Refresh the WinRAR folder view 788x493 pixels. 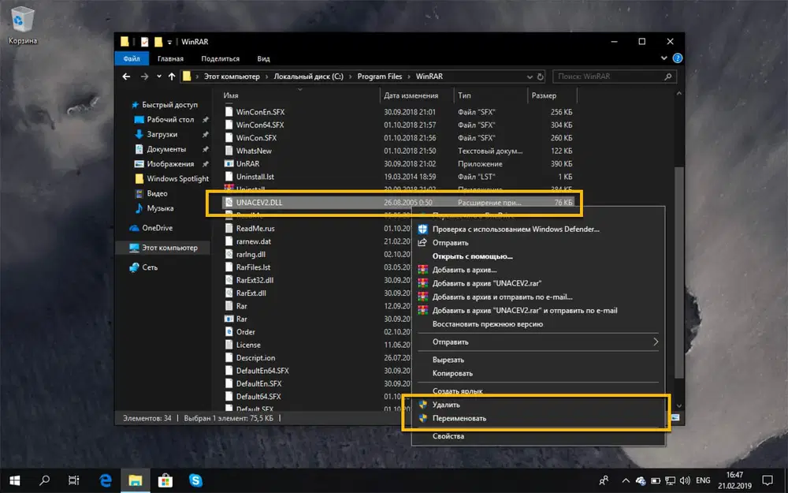(541, 77)
